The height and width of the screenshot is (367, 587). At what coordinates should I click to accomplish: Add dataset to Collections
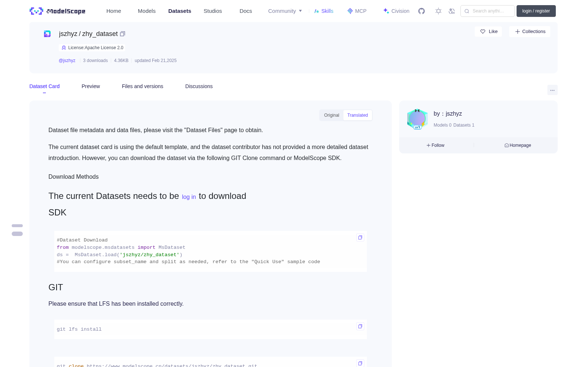click(x=530, y=32)
